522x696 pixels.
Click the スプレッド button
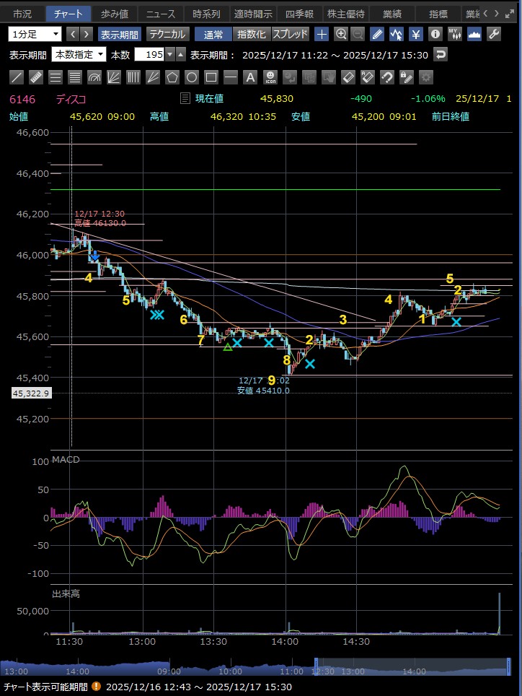pyautogui.click(x=290, y=34)
